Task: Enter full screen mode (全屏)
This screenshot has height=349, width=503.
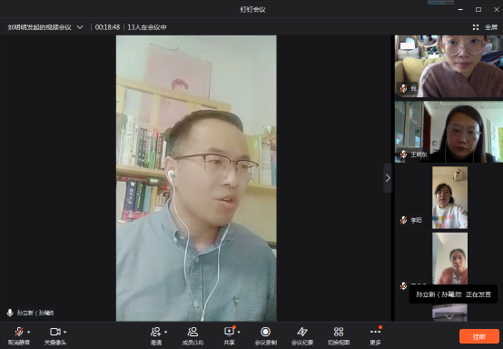Action: coord(485,27)
